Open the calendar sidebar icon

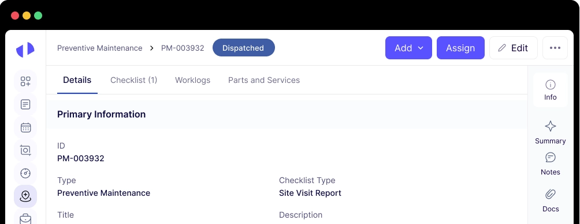click(25, 127)
